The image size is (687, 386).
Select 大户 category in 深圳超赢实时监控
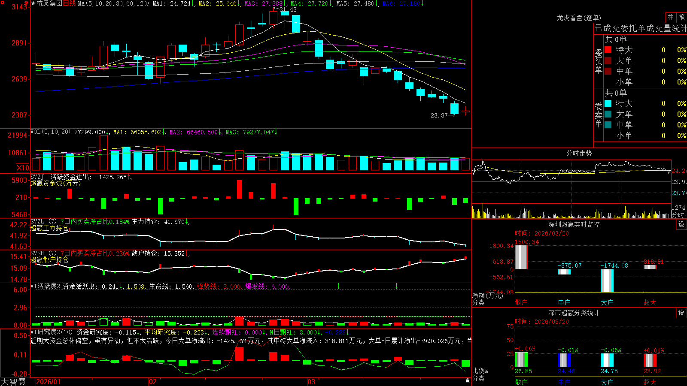(607, 302)
